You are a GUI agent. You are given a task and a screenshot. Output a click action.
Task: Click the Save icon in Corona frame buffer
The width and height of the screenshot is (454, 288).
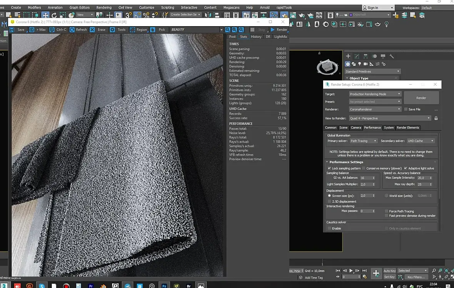coord(12,30)
